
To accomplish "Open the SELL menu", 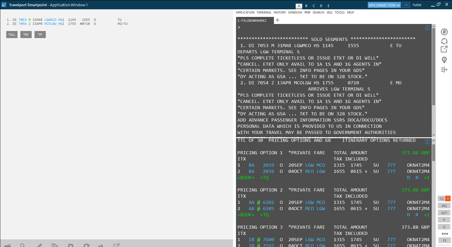I will coord(330,12).
